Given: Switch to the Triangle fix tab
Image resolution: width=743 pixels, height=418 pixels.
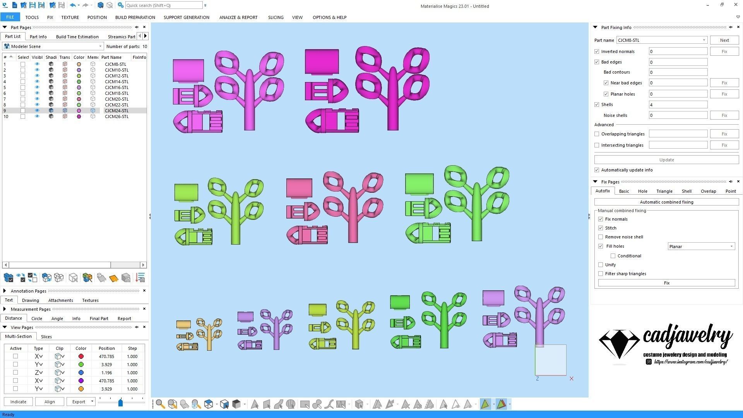Looking at the screenshot, I should coord(664,191).
